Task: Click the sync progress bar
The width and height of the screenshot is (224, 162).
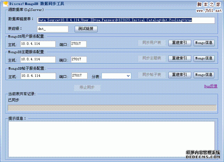Action: pyautogui.click(x=112, y=108)
